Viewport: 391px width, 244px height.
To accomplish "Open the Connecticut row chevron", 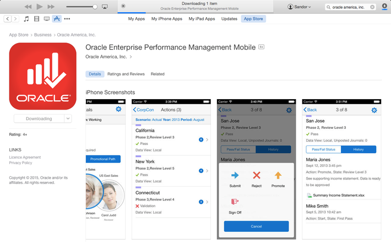I will point(207,202).
